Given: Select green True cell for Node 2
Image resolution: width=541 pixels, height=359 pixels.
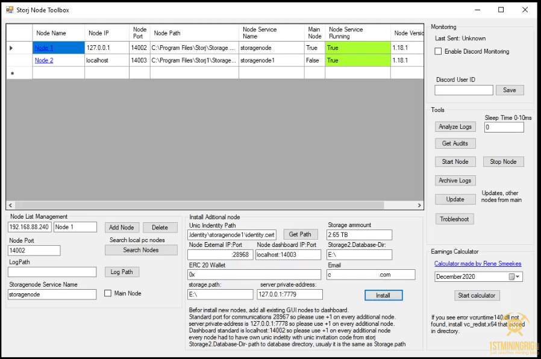Looking at the screenshot, I should click(358, 60).
